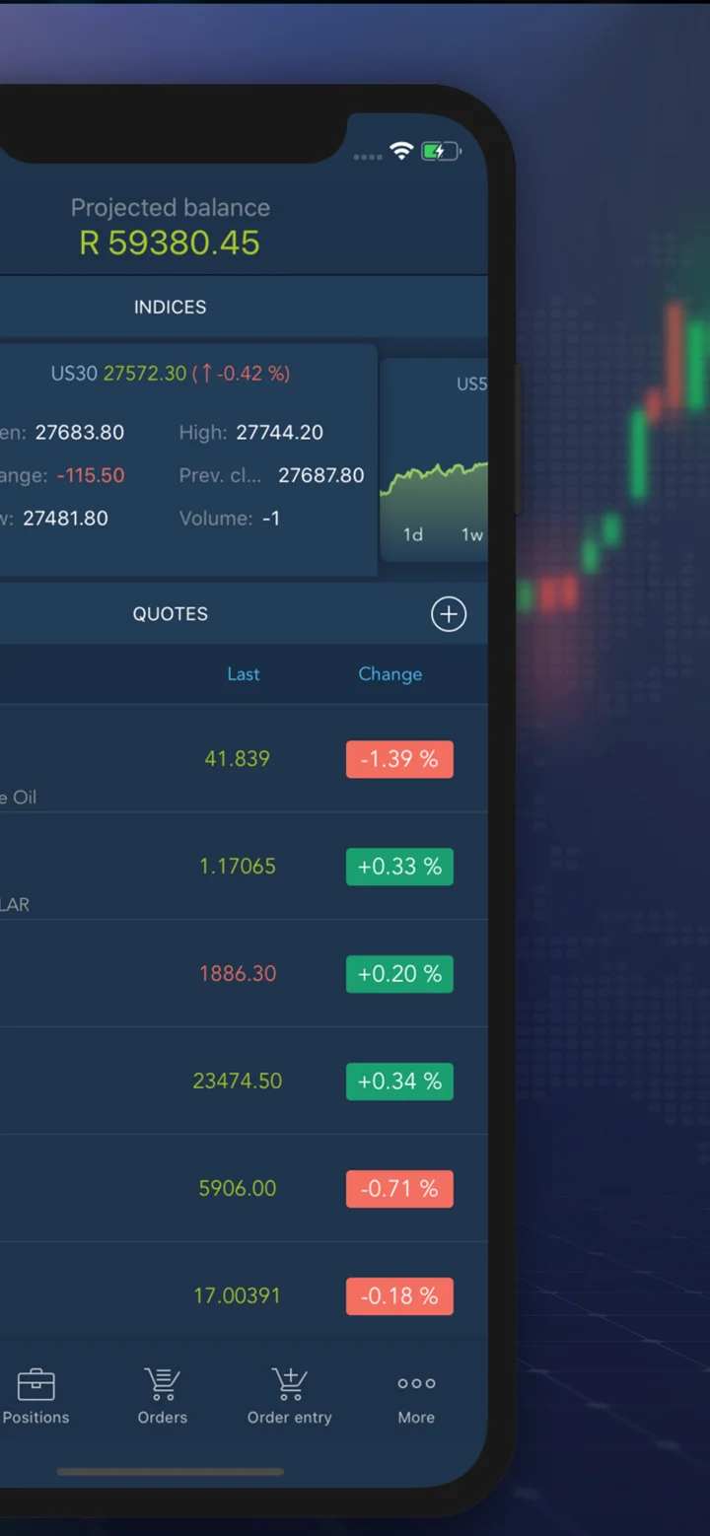Image resolution: width=710 pixels, height=1536 pixels.
Task: Tap the INDICES section header
Action: (x=171, y=308)
